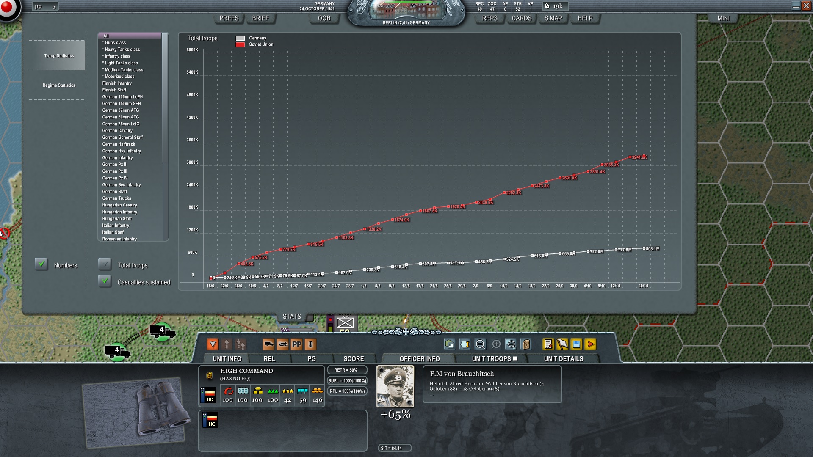Click the white flag surrender icon

click(562, 344)
